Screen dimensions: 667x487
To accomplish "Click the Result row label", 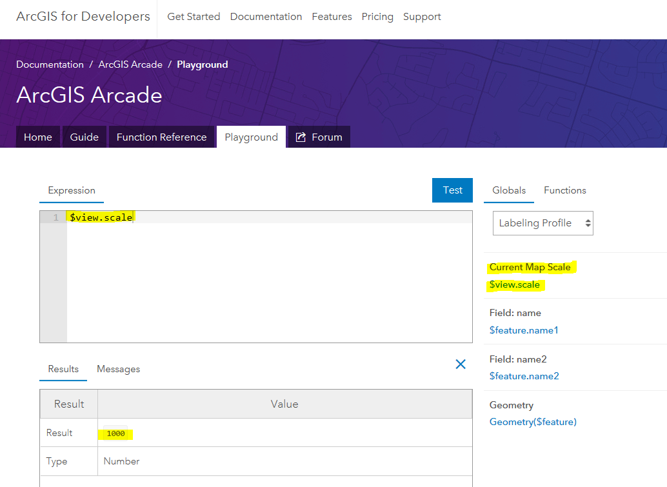I will [x=59, y=433].
